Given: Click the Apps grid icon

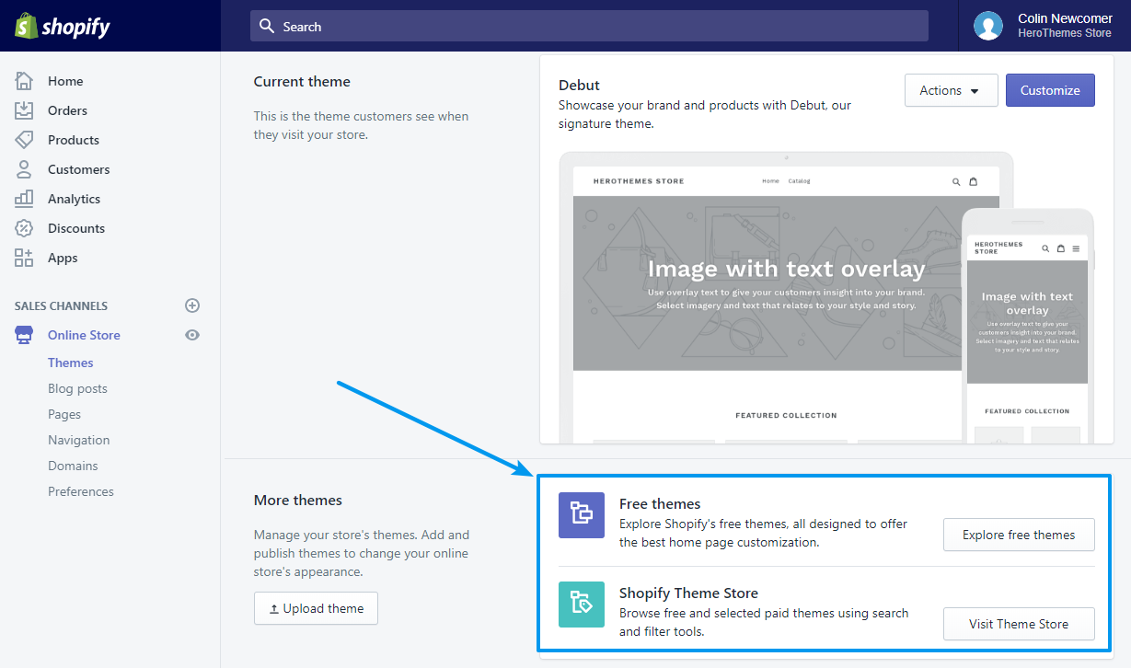Looking at the screenshot, I should click(24, 258).
